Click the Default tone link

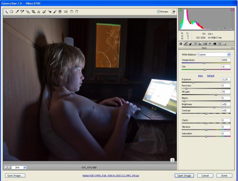click(x=211, y=76)
